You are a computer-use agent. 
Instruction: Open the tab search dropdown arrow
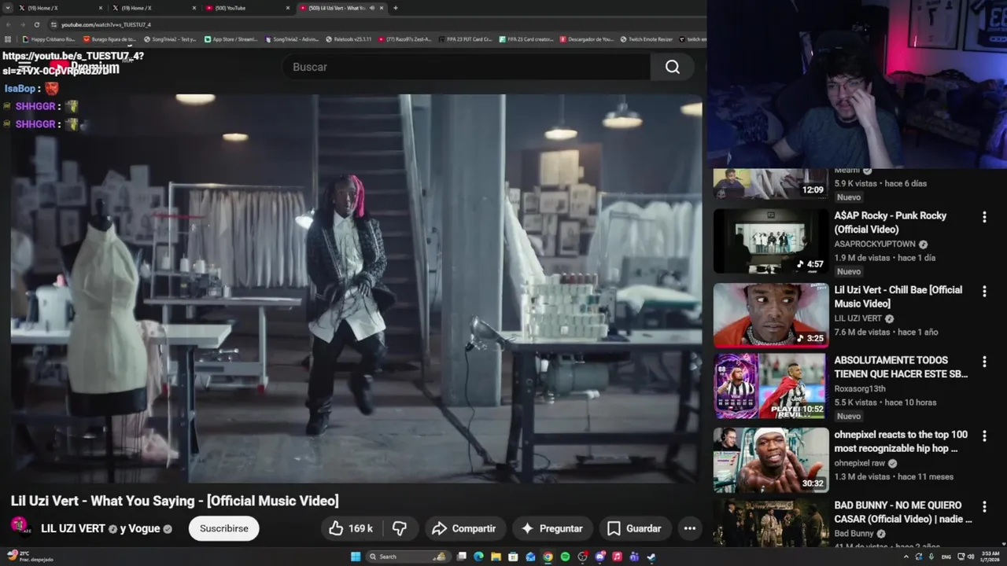coord(7,8)
